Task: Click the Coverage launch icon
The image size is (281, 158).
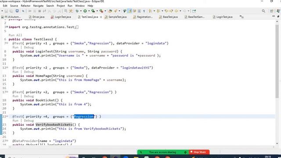Action: click(x=93, y=11)
